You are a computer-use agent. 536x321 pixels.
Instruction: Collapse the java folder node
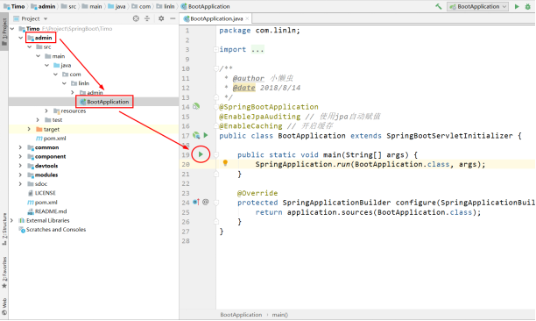pos(46,65)
